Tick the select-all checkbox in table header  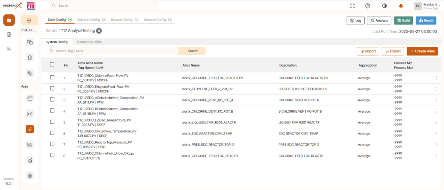[52, 65]
